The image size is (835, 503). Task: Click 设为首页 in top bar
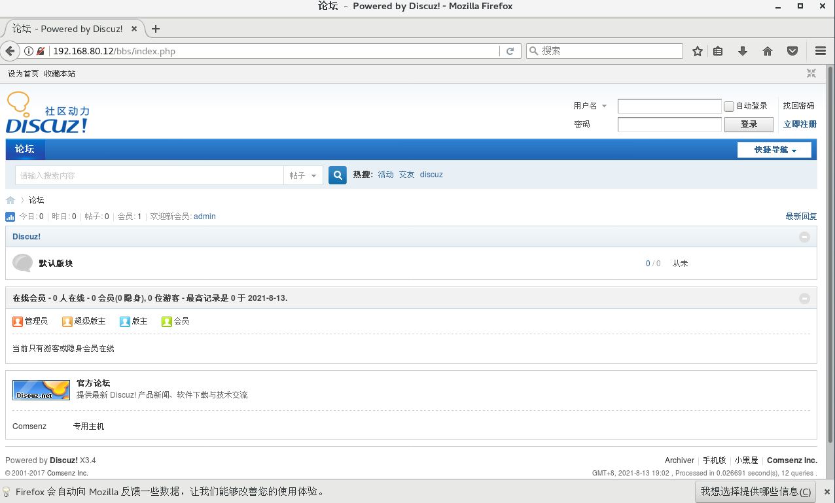tap(23, 74)
